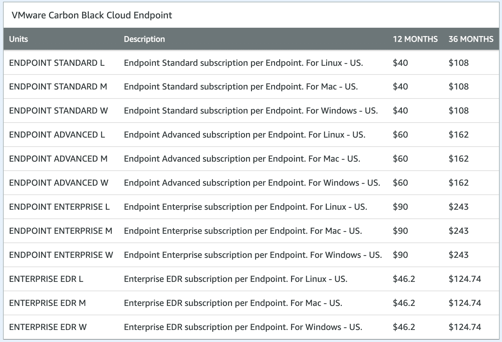
Task: Click the $60 price for ENDPOINT ADVANCED L
Action: [x=400, y=135]
